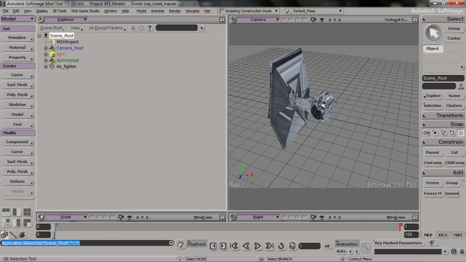
Task: Step to previous frame button
Action: 213,246
